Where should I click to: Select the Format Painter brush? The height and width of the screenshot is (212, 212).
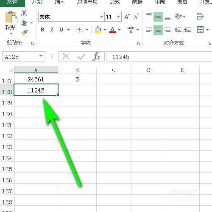point(24,33)
